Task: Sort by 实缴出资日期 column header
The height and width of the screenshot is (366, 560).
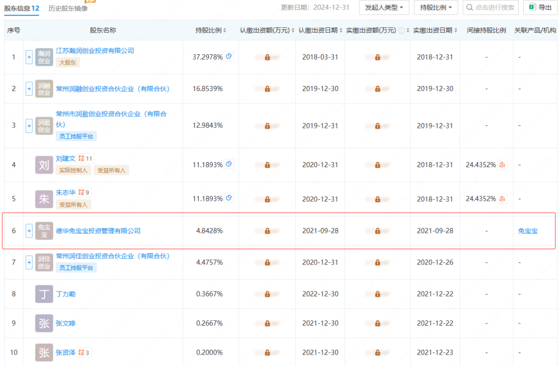Action: 435,31
